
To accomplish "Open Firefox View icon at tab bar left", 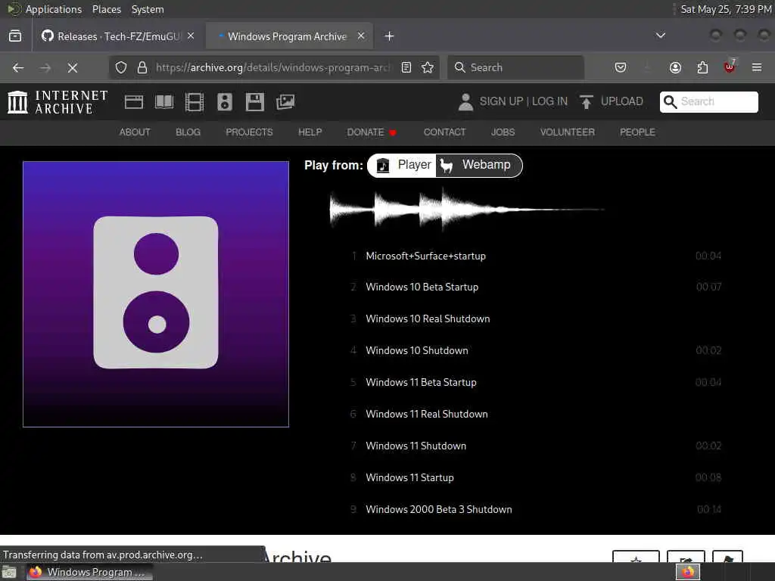I will [15, 36].
